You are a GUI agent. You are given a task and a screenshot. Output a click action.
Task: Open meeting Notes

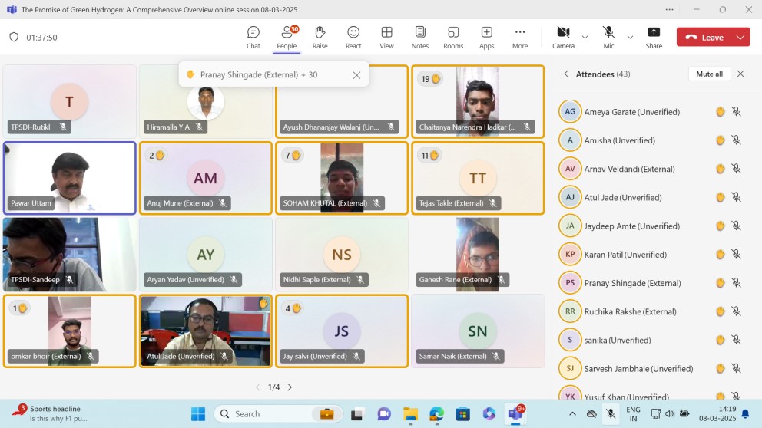pos(420,37)
